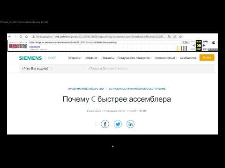This screenshot has width=225, height=168.
Task: Click the Siemens logo
Action: pos(30,58)
